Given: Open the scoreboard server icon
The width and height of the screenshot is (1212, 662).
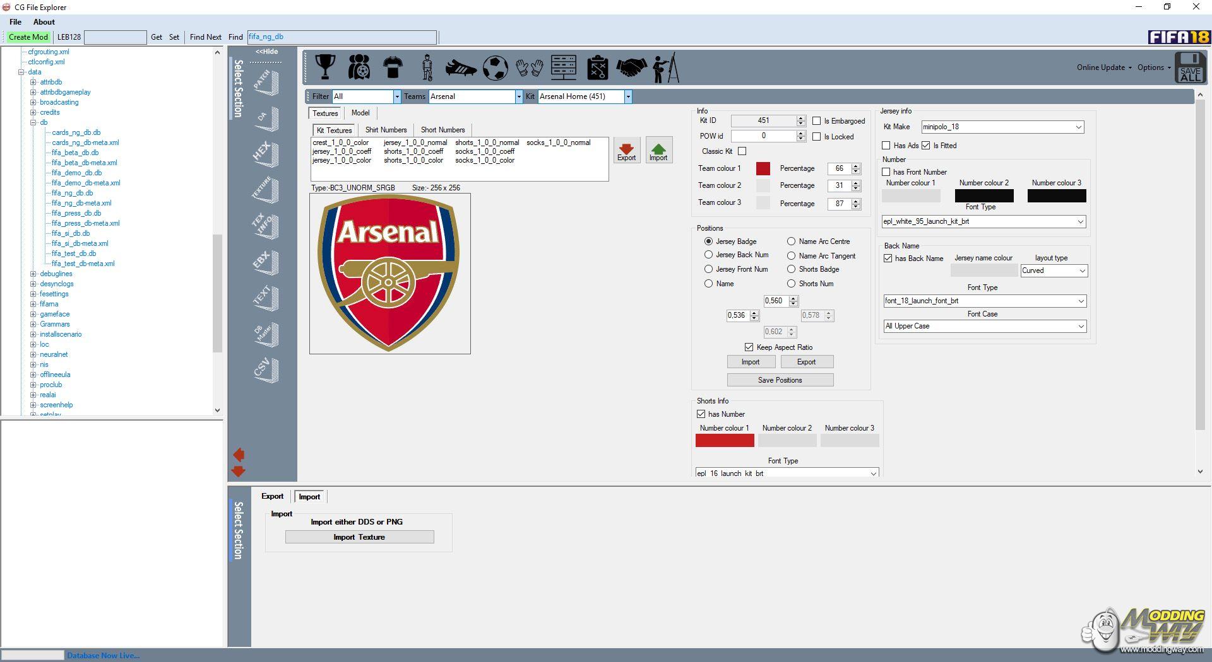Looking at the screenshot, I should click(x=564, y=67).
